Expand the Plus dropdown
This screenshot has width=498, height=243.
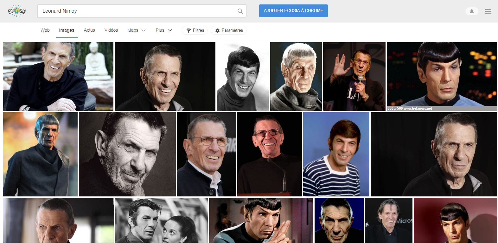[163, 30]
